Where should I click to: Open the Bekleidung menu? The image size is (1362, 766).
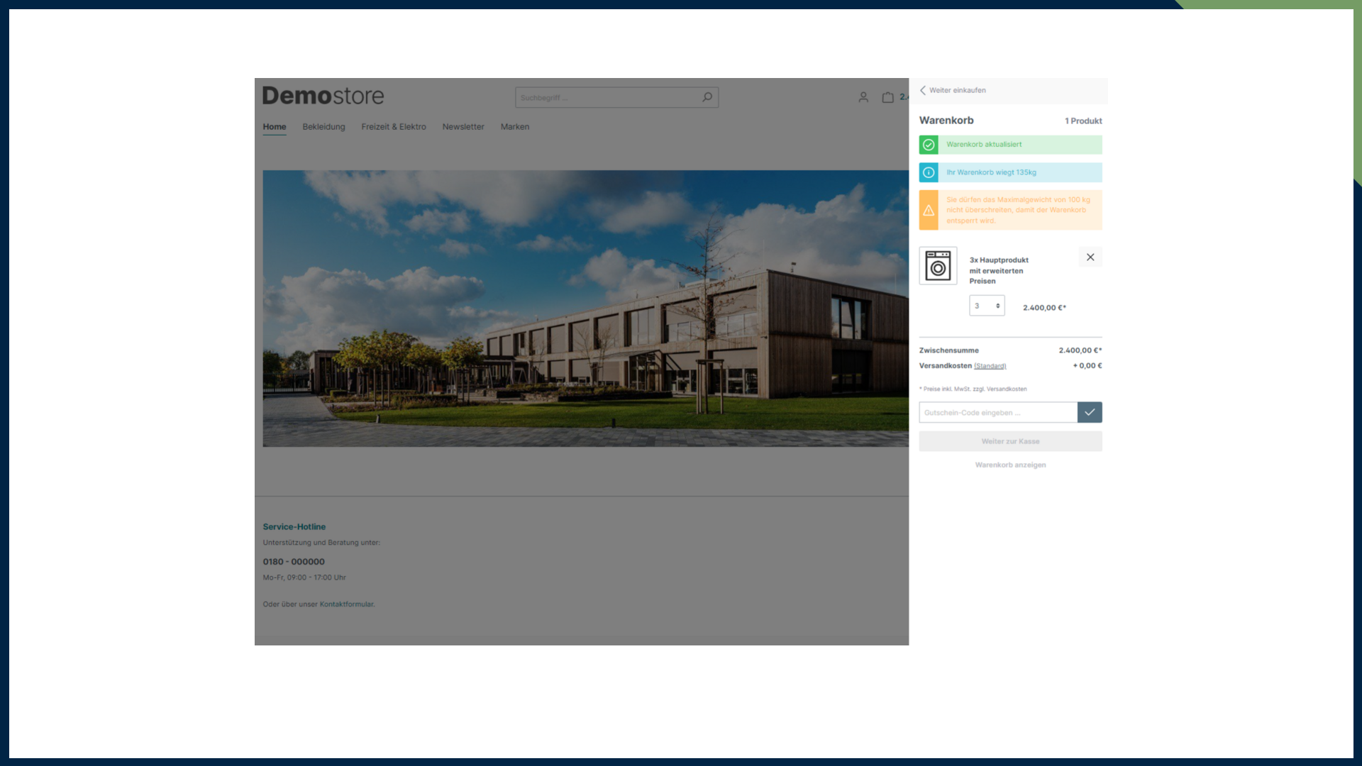[323, 127]
